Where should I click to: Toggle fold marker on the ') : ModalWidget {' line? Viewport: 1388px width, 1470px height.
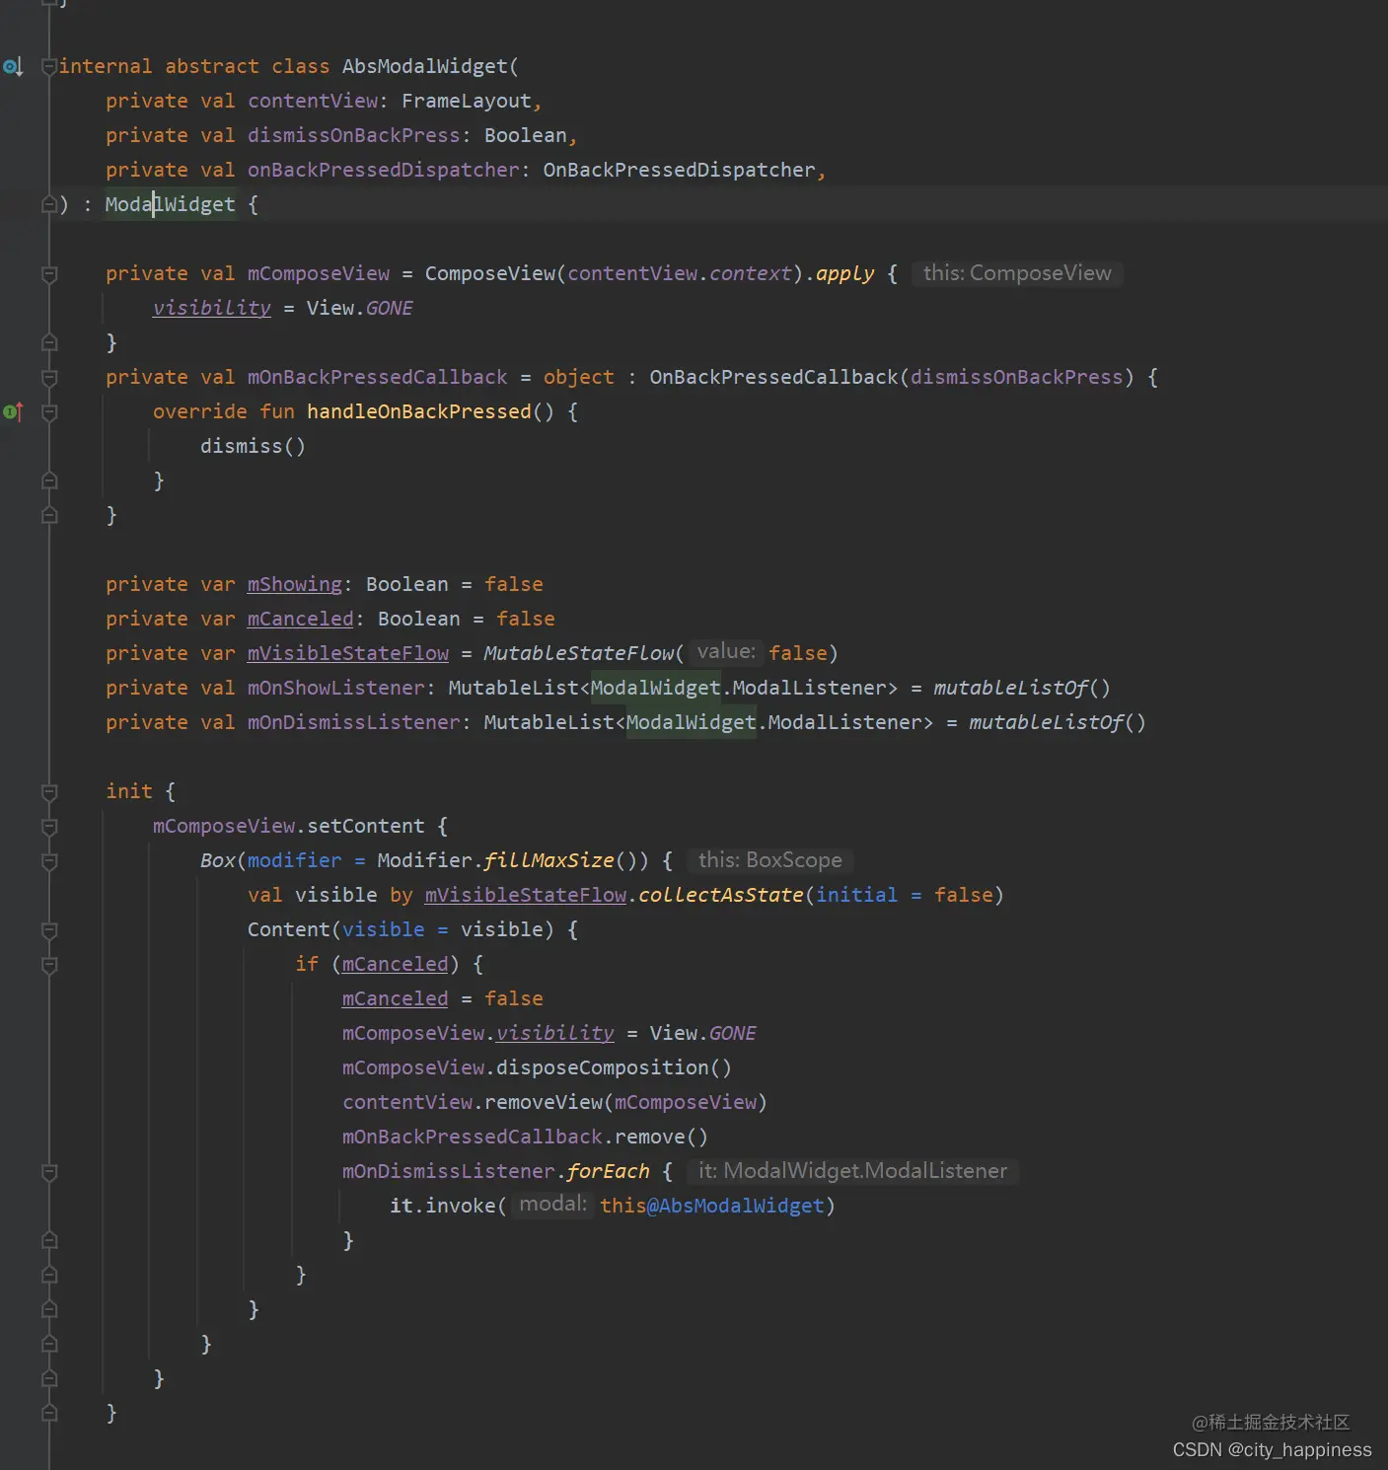pos(49,205)
